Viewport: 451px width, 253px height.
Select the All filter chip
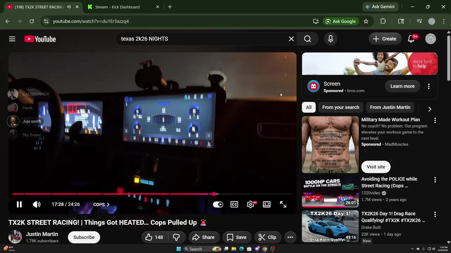click(x=309, y=108)
